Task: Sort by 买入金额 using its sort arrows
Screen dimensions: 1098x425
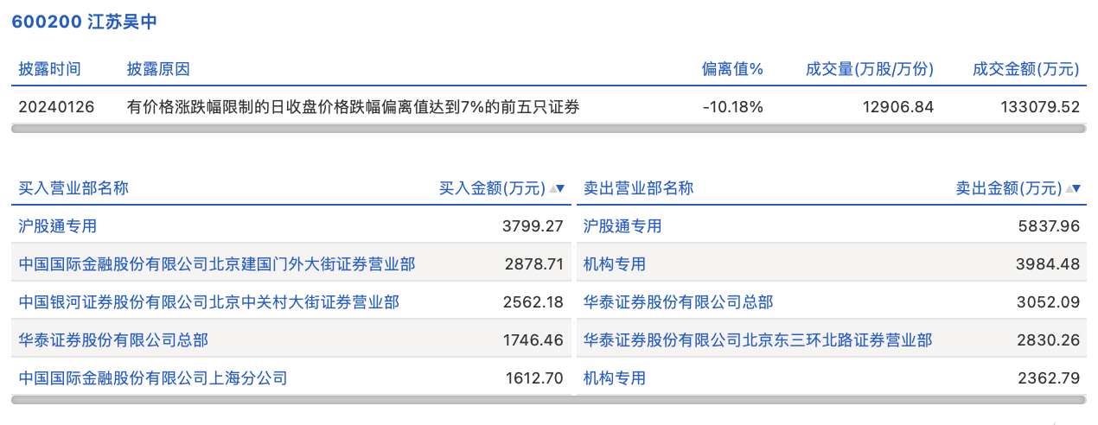Action: pyautogui.click(x=557, y=188)
